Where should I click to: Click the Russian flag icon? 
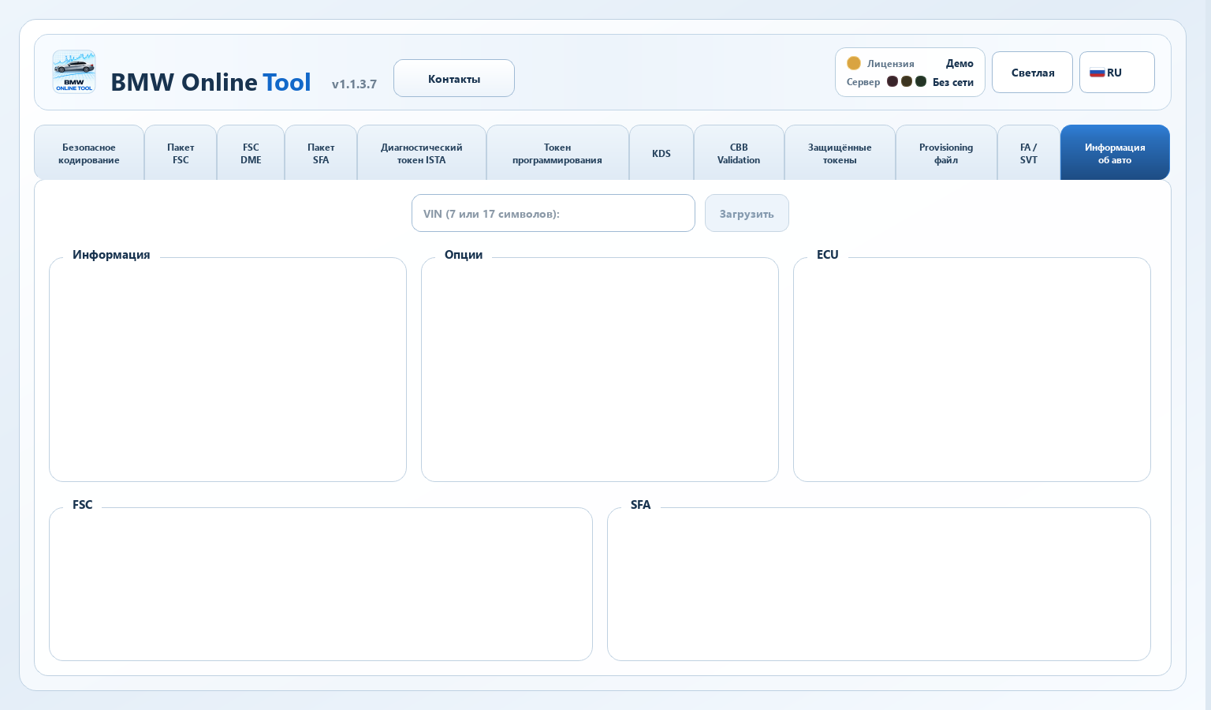coord(1097,73)
